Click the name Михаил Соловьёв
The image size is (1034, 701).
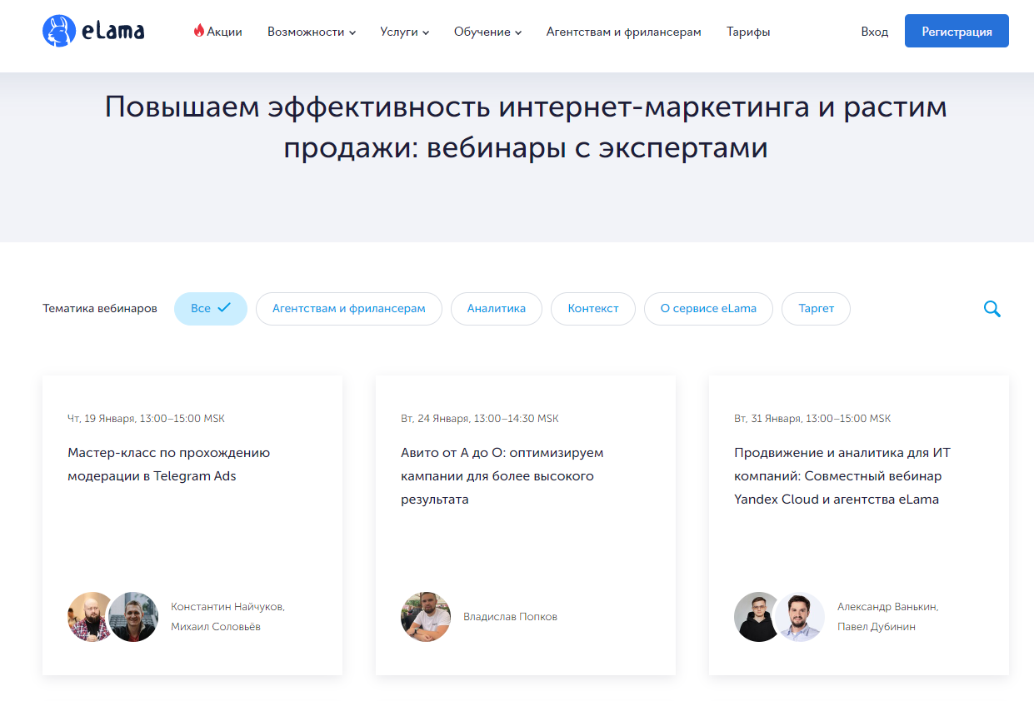pos(216,627)
